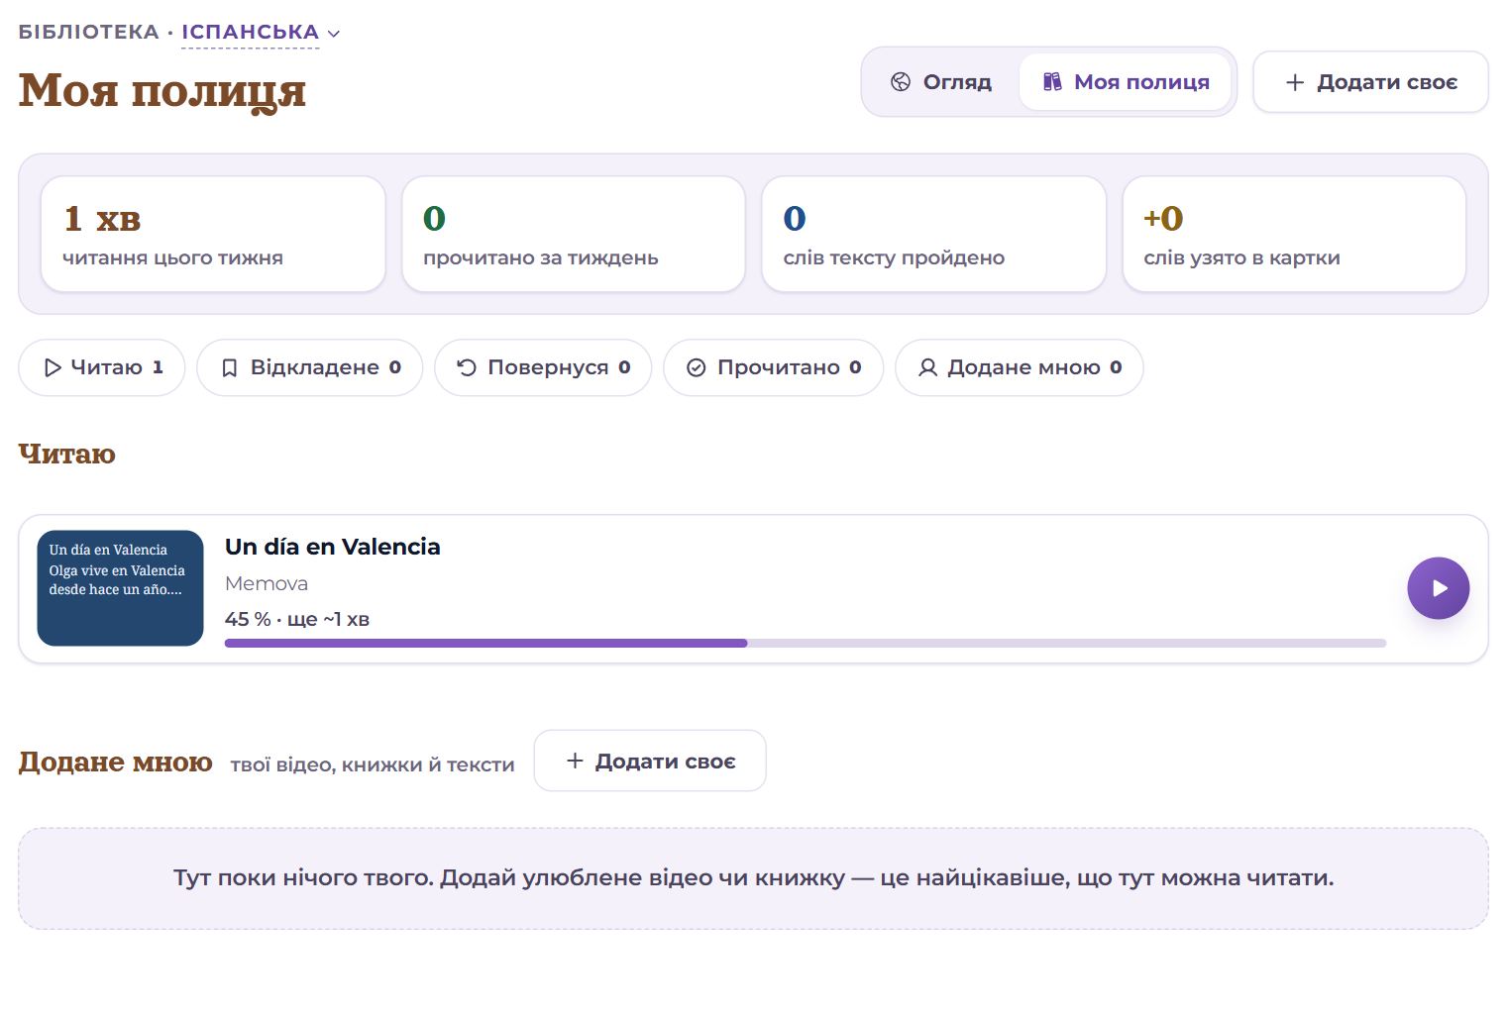Click the 45 % progress text
The image size is (1507, 1018).
tap(297, 619)
